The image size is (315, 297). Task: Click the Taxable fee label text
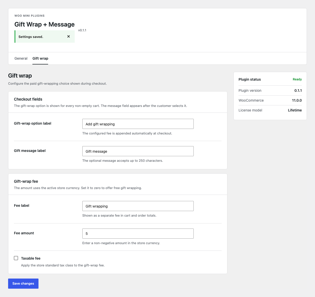click(31, 258)
